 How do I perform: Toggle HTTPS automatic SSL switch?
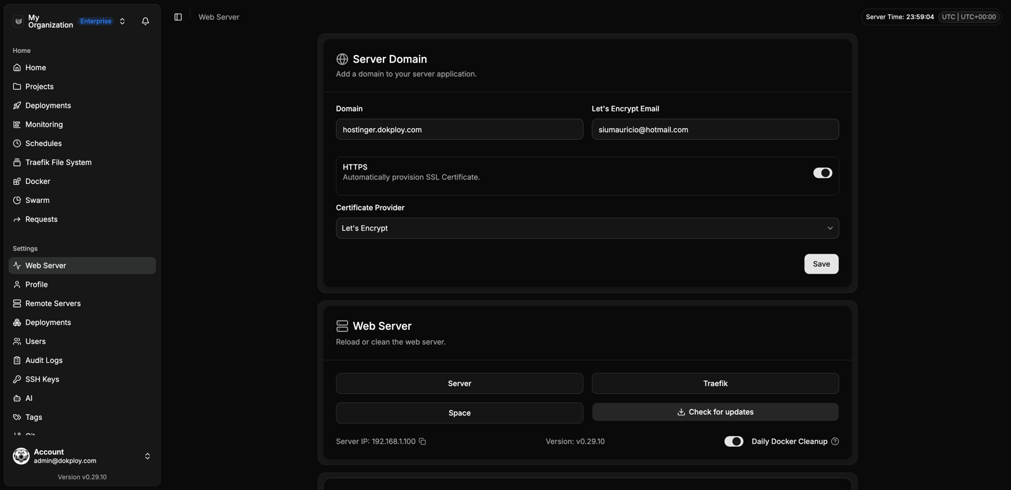823,173
